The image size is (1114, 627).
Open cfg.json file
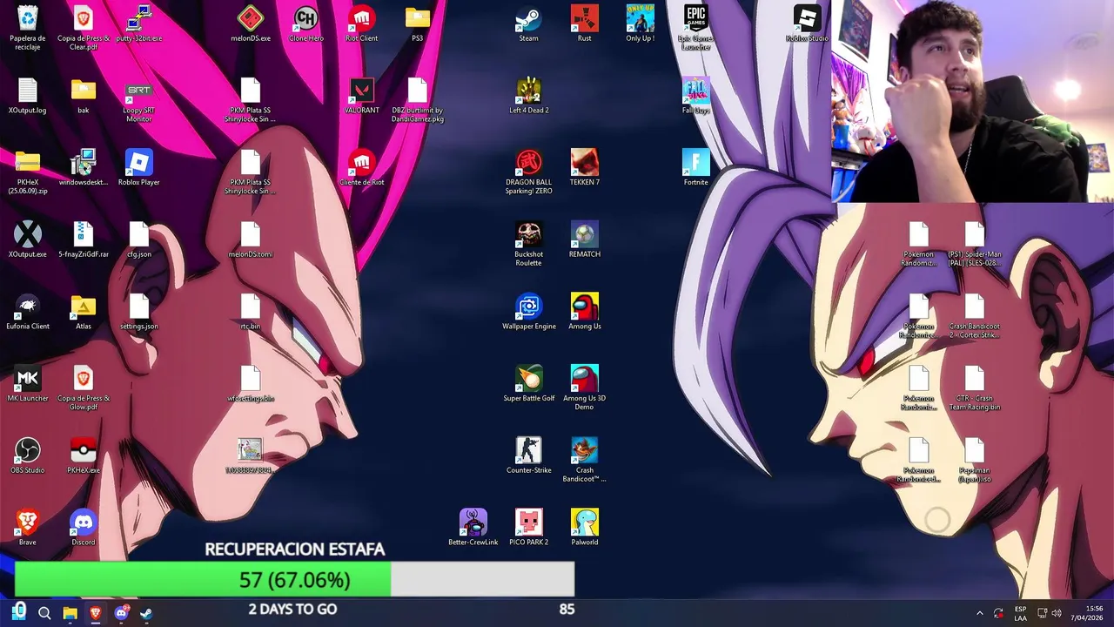139,239
